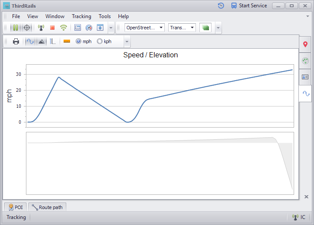Viewport: 314px width, 225px height.
Task: Click the download arrow icon in toolbar
Action: 100,28
